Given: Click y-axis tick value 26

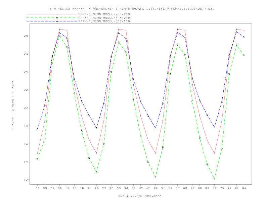Looking at the screenshot, I should tap(26, 54).
